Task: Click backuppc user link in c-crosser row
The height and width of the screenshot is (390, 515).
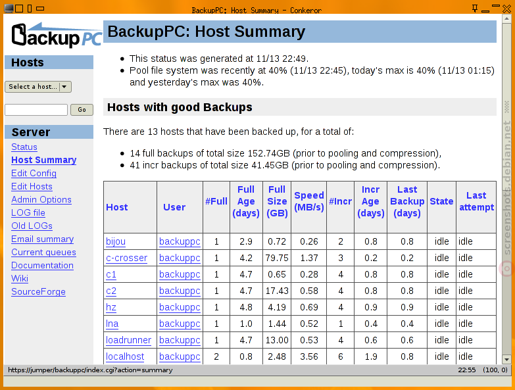Action: click(180, 258)
